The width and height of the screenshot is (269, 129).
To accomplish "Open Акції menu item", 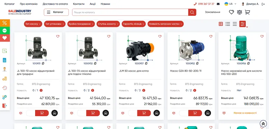I will pyautogui.click(x=93, y=4).
